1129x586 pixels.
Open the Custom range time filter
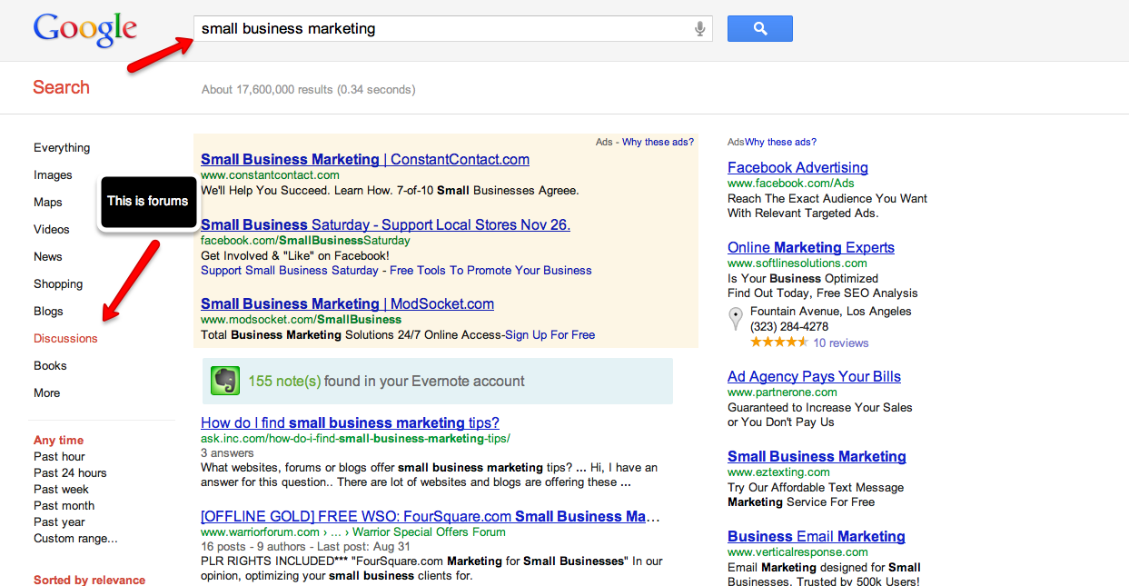(75, 539)
